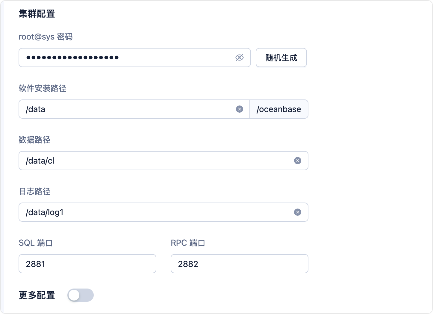Clear the 软件安装路径 input using its x icon
Screen dimensions: 433x314
(x=240, y=109)
